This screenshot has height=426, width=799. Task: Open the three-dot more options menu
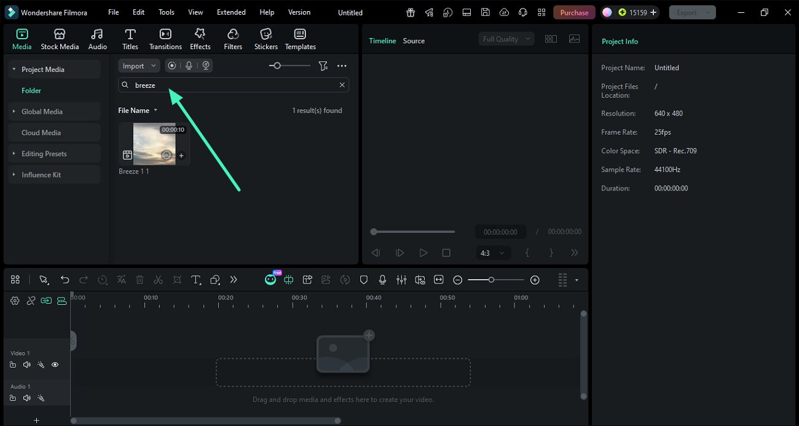click(342, 66)
